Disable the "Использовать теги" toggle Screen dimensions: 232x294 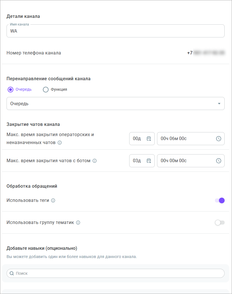(220, 200)
